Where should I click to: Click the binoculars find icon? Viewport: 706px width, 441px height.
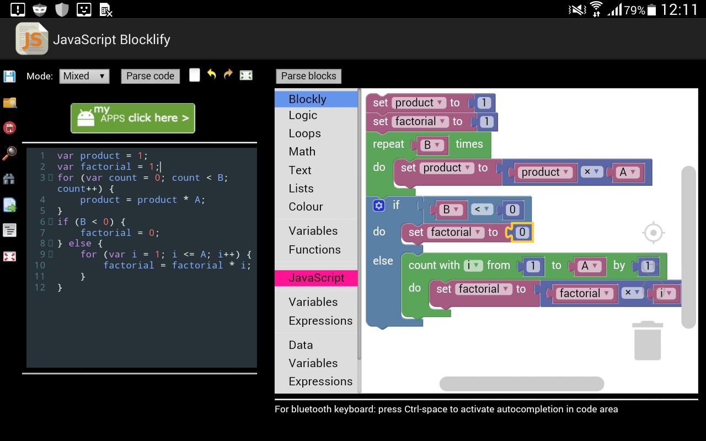9,179
